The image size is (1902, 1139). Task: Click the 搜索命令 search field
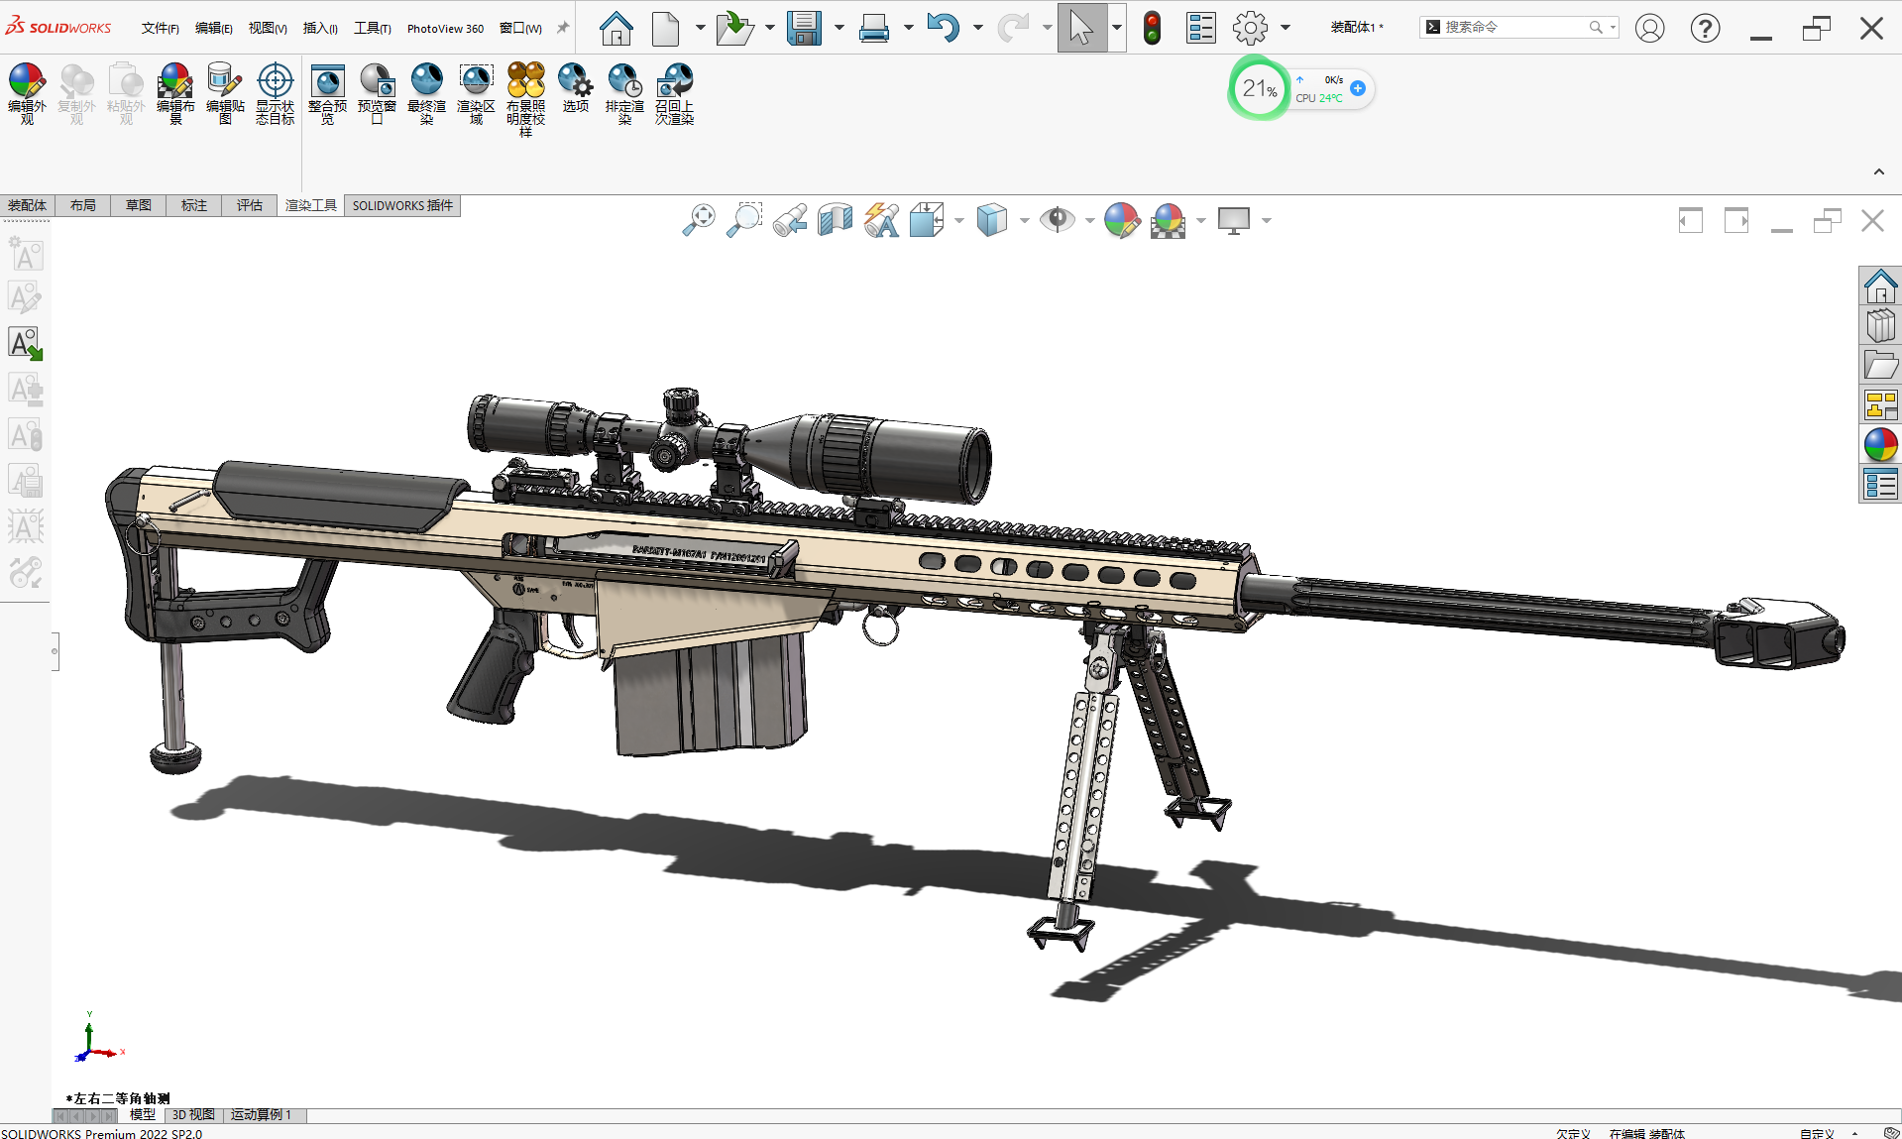[x=1518, y=27]
